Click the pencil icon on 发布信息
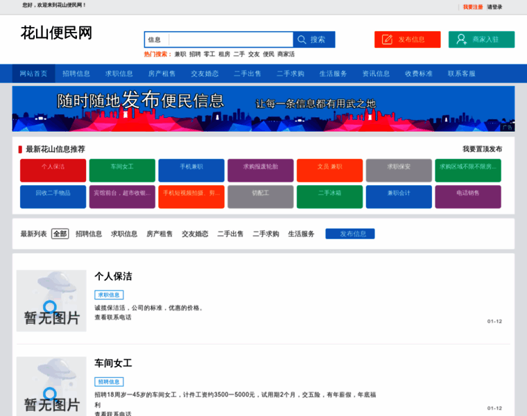527x416 pixels. 388,40
